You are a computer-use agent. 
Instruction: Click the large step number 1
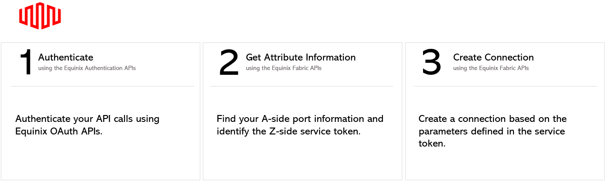(x=26, y=63)
